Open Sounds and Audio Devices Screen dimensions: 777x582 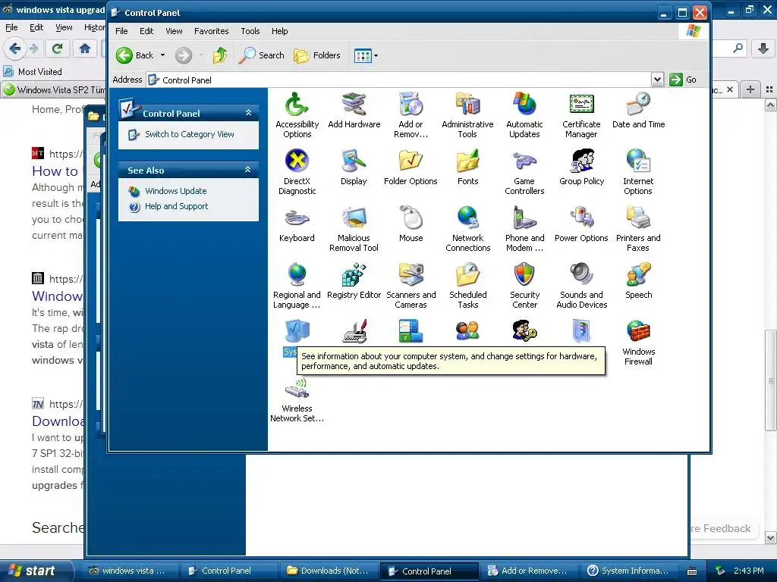click(x=581, y=286)
